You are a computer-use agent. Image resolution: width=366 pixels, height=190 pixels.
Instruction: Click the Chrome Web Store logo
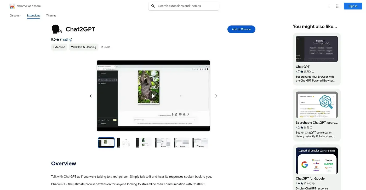(x=12, y=6)
